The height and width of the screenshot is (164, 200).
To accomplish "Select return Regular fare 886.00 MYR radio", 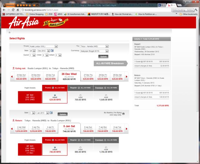I will pyautogui.click(x=80, y=147).
